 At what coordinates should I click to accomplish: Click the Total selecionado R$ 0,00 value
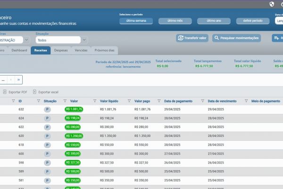coord(162,66)
